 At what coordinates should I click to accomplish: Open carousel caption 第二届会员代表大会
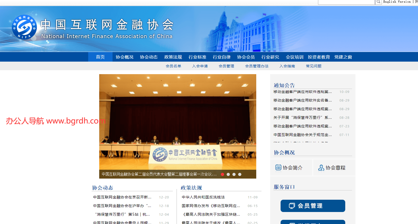click(x=159, y=174)
